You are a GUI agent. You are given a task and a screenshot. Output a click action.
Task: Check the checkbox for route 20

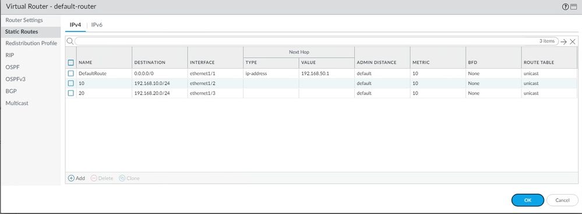pyautogui.click(x=71, y=93)
